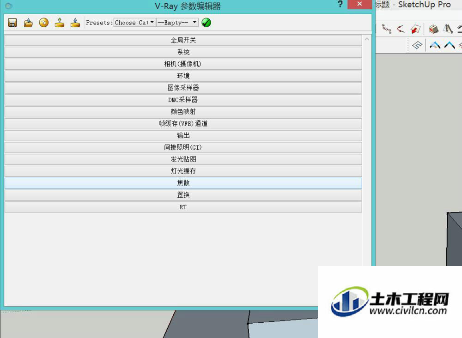
Task: Expand the 图像采样器 rollout
Action: point(183,88)
